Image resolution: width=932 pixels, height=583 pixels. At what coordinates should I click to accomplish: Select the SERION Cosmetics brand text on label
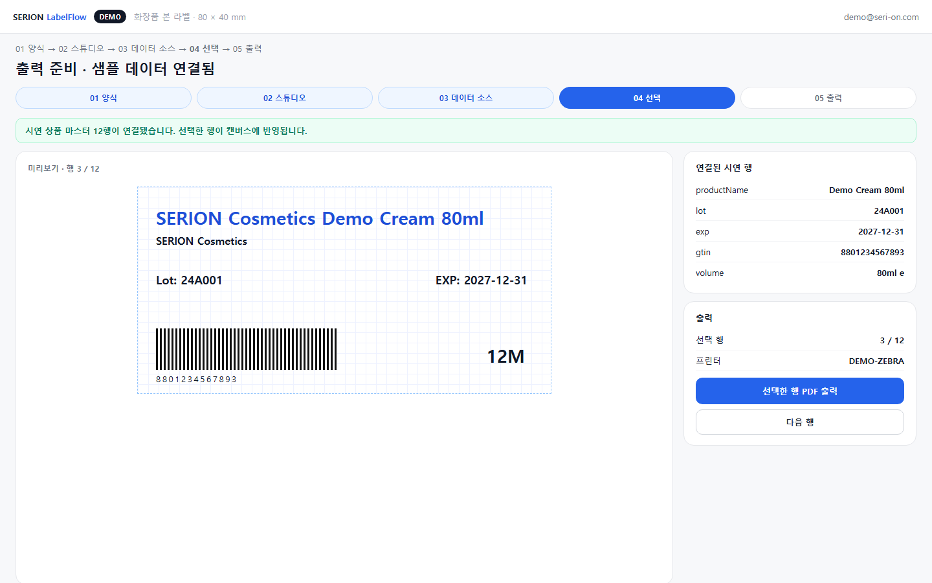[201, 241]
